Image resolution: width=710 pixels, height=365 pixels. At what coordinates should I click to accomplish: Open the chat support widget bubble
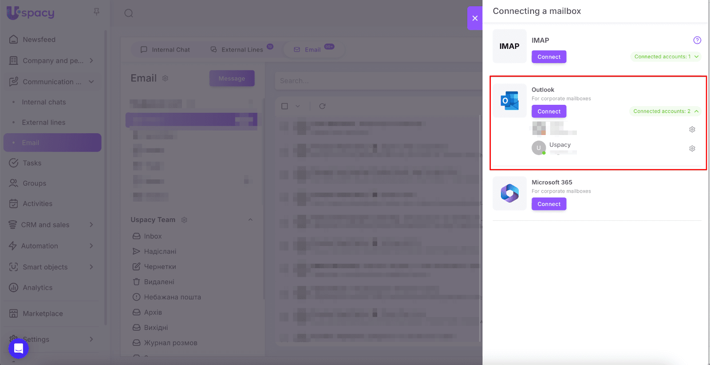point(19,348)
